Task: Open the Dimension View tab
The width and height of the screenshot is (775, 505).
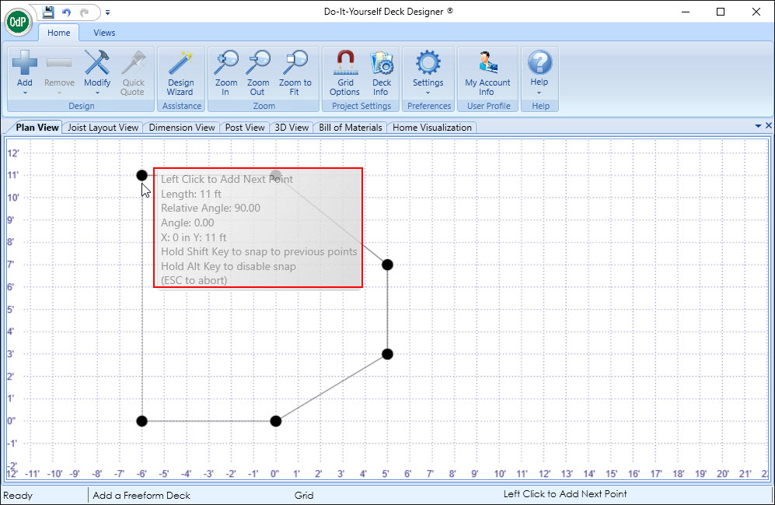Action: pyautogui.click(x=182, y=128)
